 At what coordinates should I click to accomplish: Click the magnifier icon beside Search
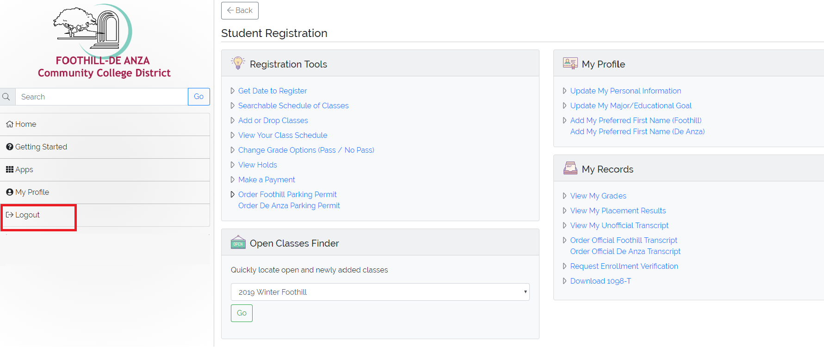click(6, 97)
